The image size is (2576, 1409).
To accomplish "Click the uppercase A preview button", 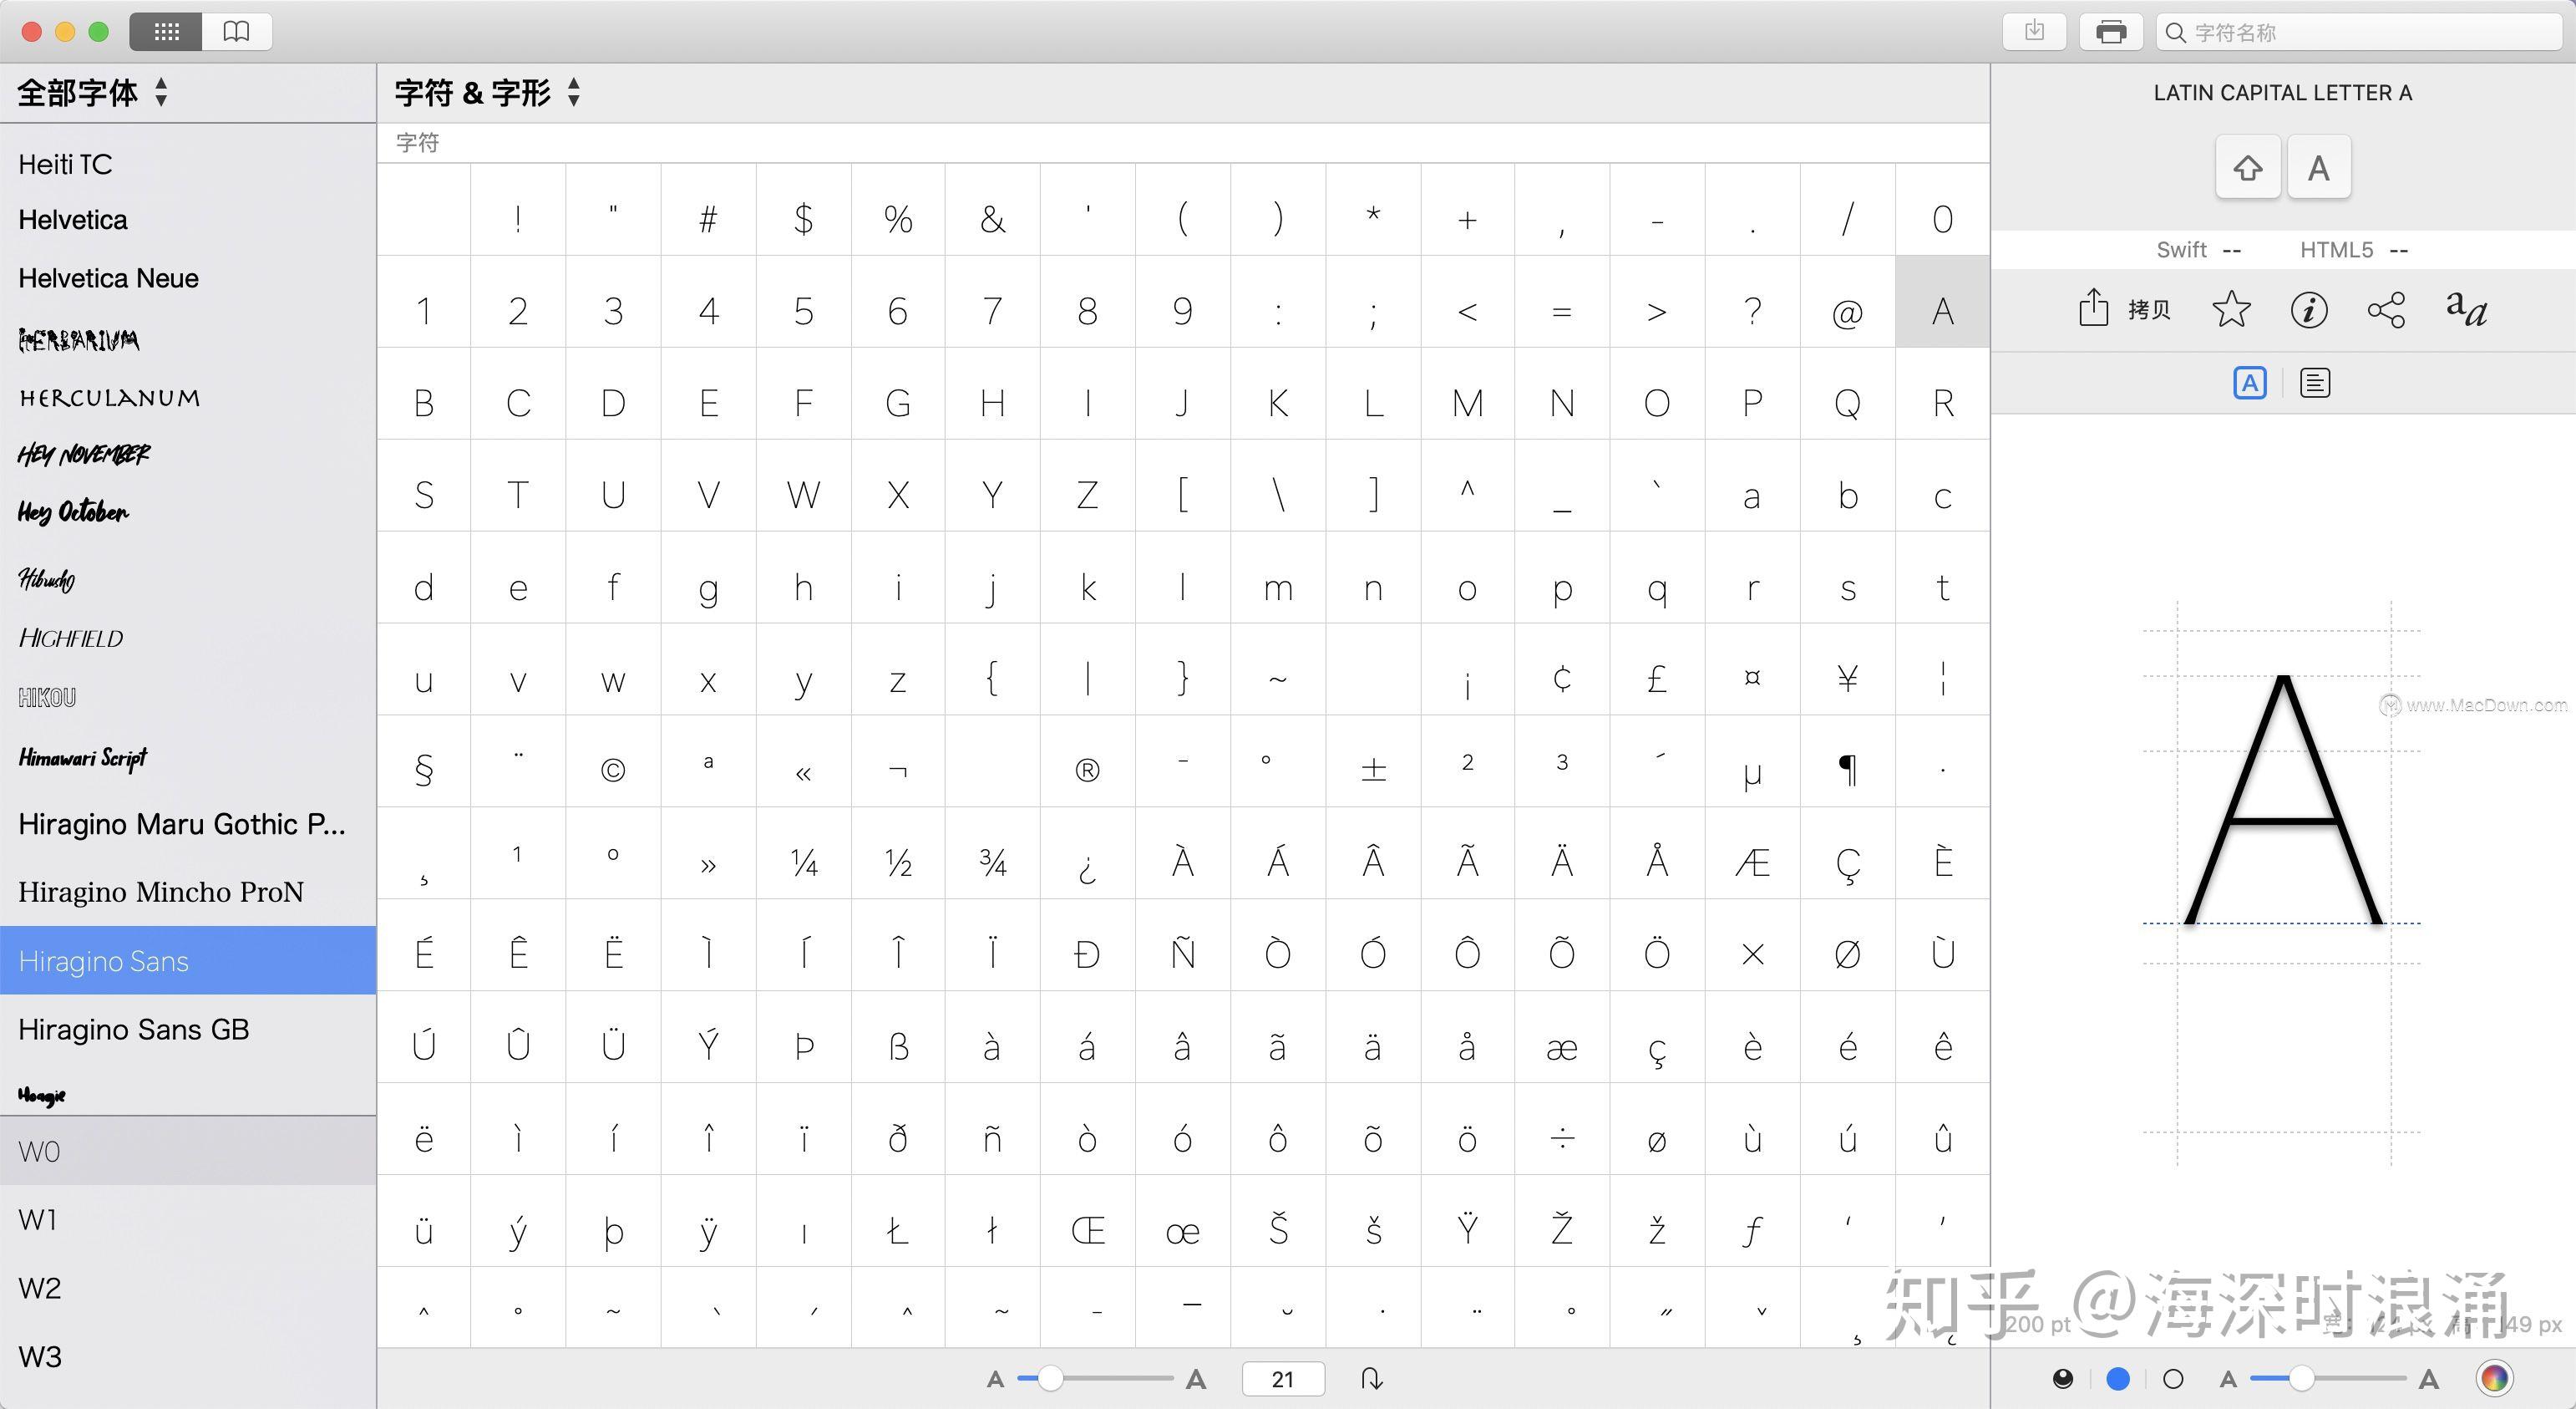I will point(2318,167).
